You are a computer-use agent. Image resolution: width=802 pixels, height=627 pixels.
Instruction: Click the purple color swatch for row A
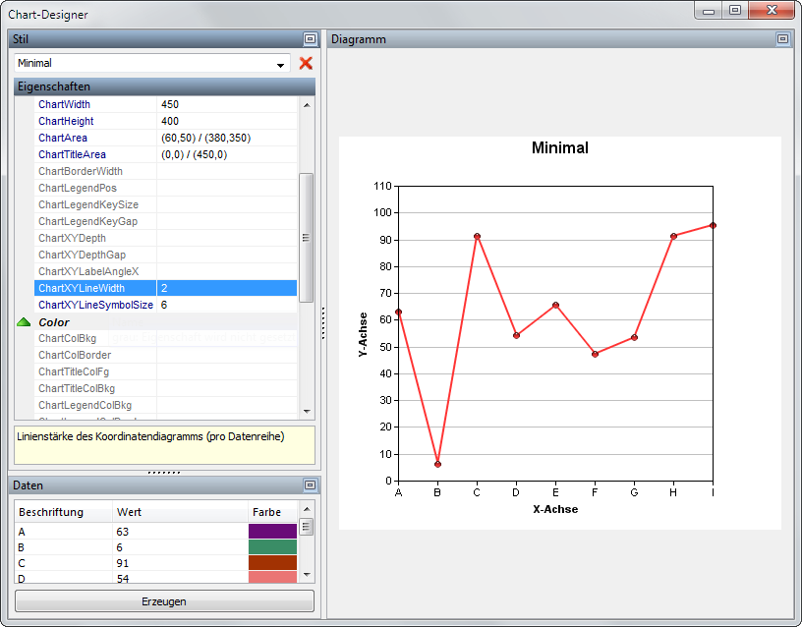pos(272,532)
